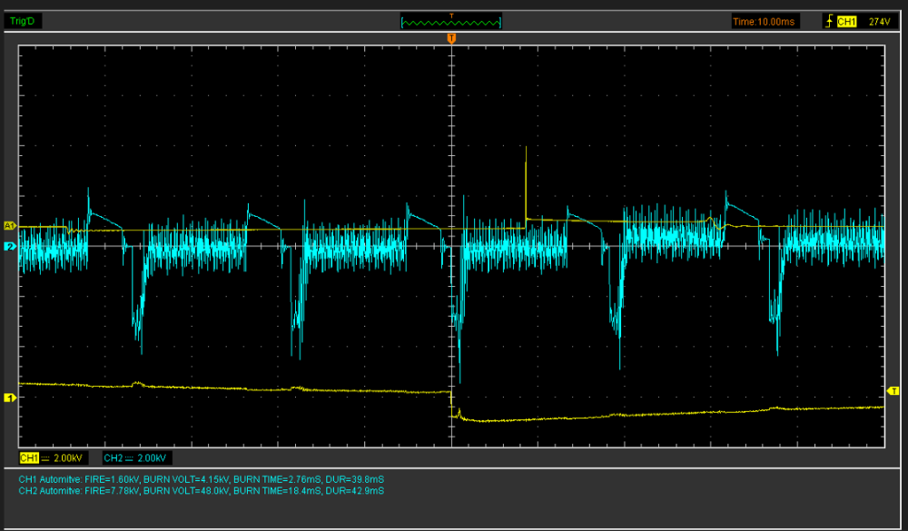Click the Time 10.00ms timebase readout
This screenshot has width=908, height=531.
[x=765, y=21]
